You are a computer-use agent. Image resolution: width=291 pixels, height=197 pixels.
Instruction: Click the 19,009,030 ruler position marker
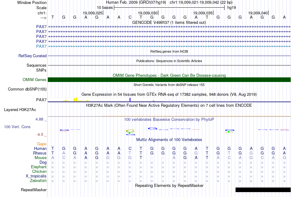click(148, 13)
